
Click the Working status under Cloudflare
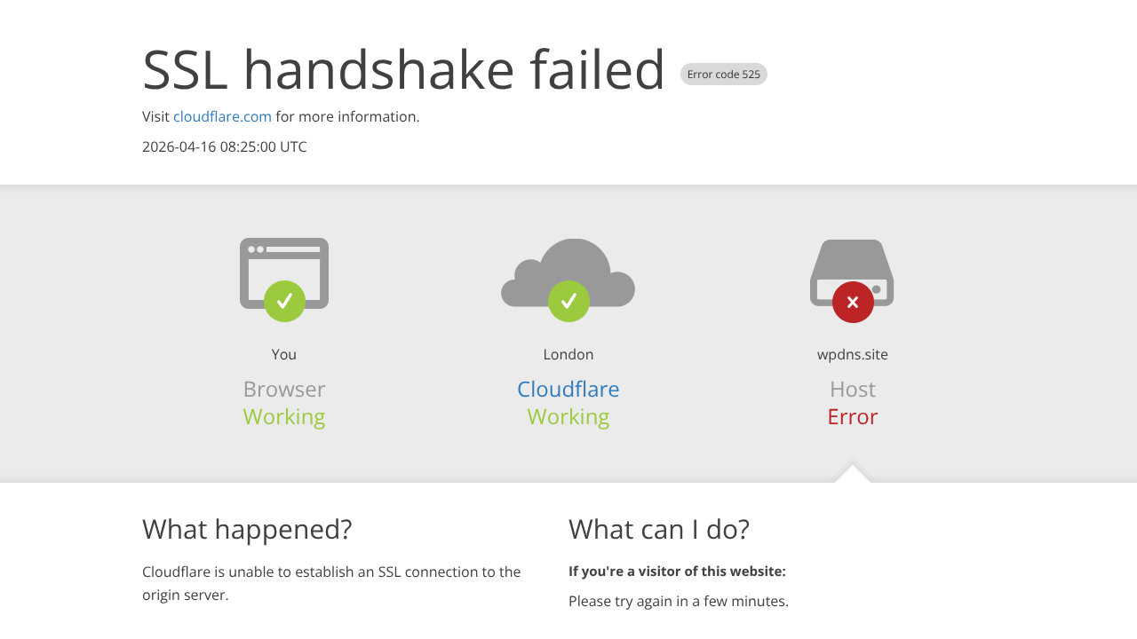pyautogui.click(x=568, y=416)
